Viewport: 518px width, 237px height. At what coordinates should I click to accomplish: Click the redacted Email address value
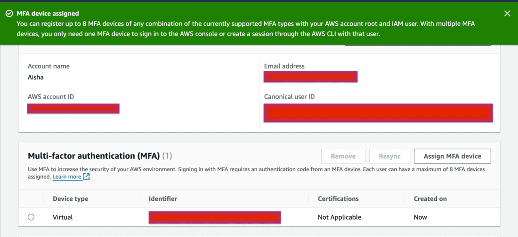310,76
